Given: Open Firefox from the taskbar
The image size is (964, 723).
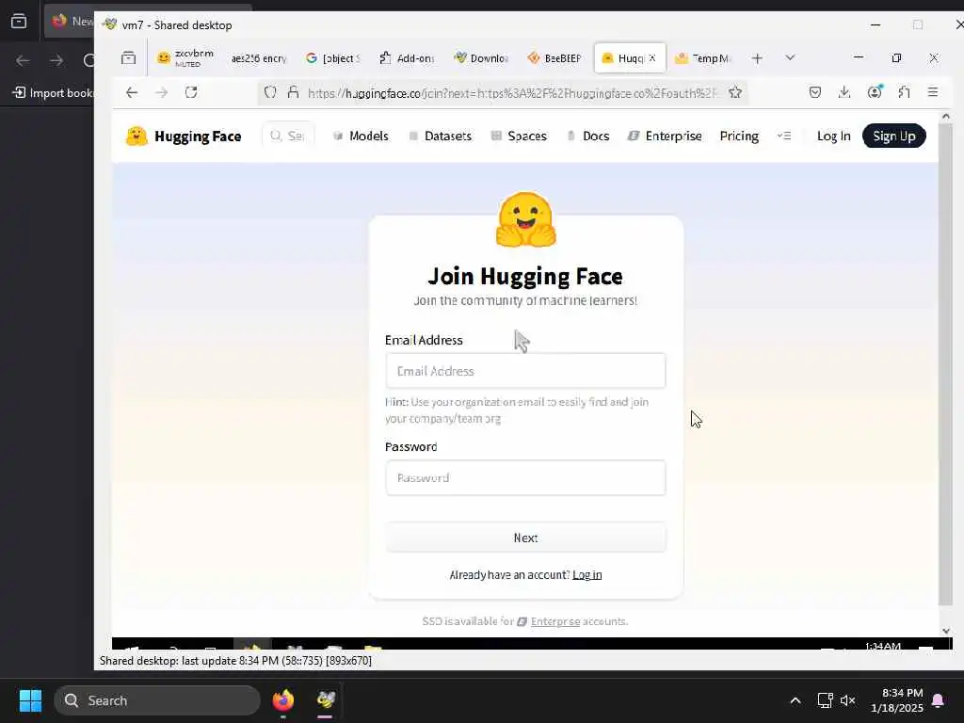Looking at the screenshot, I should (282, 700).
